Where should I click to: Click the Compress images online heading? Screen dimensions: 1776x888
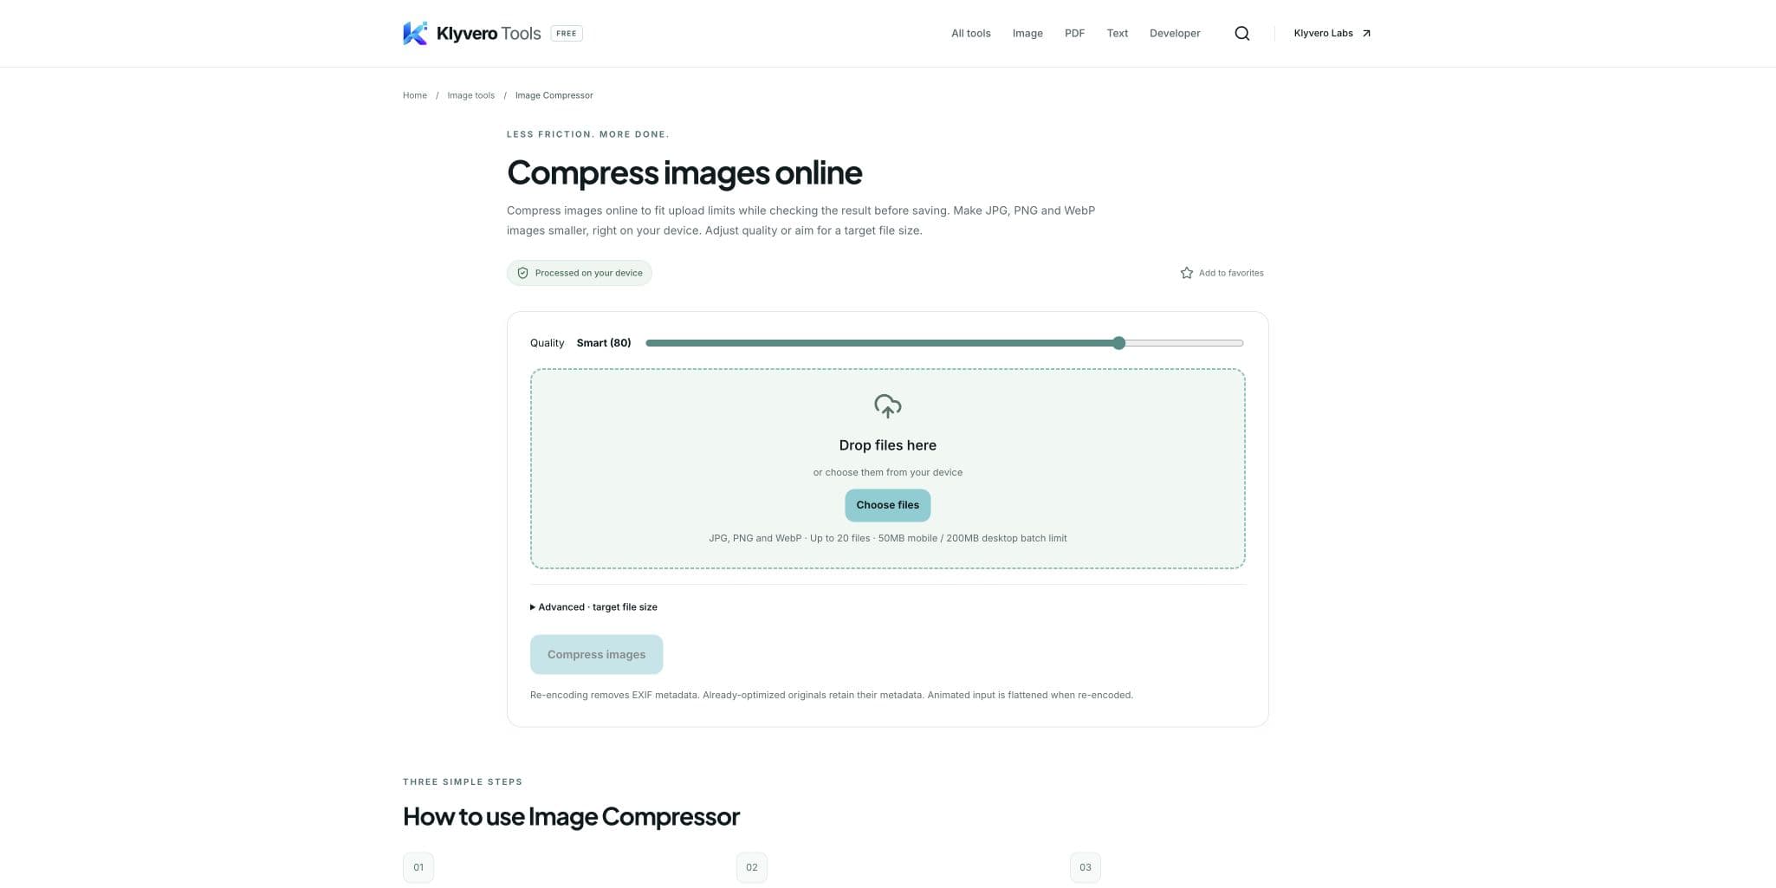pos(684,172)
